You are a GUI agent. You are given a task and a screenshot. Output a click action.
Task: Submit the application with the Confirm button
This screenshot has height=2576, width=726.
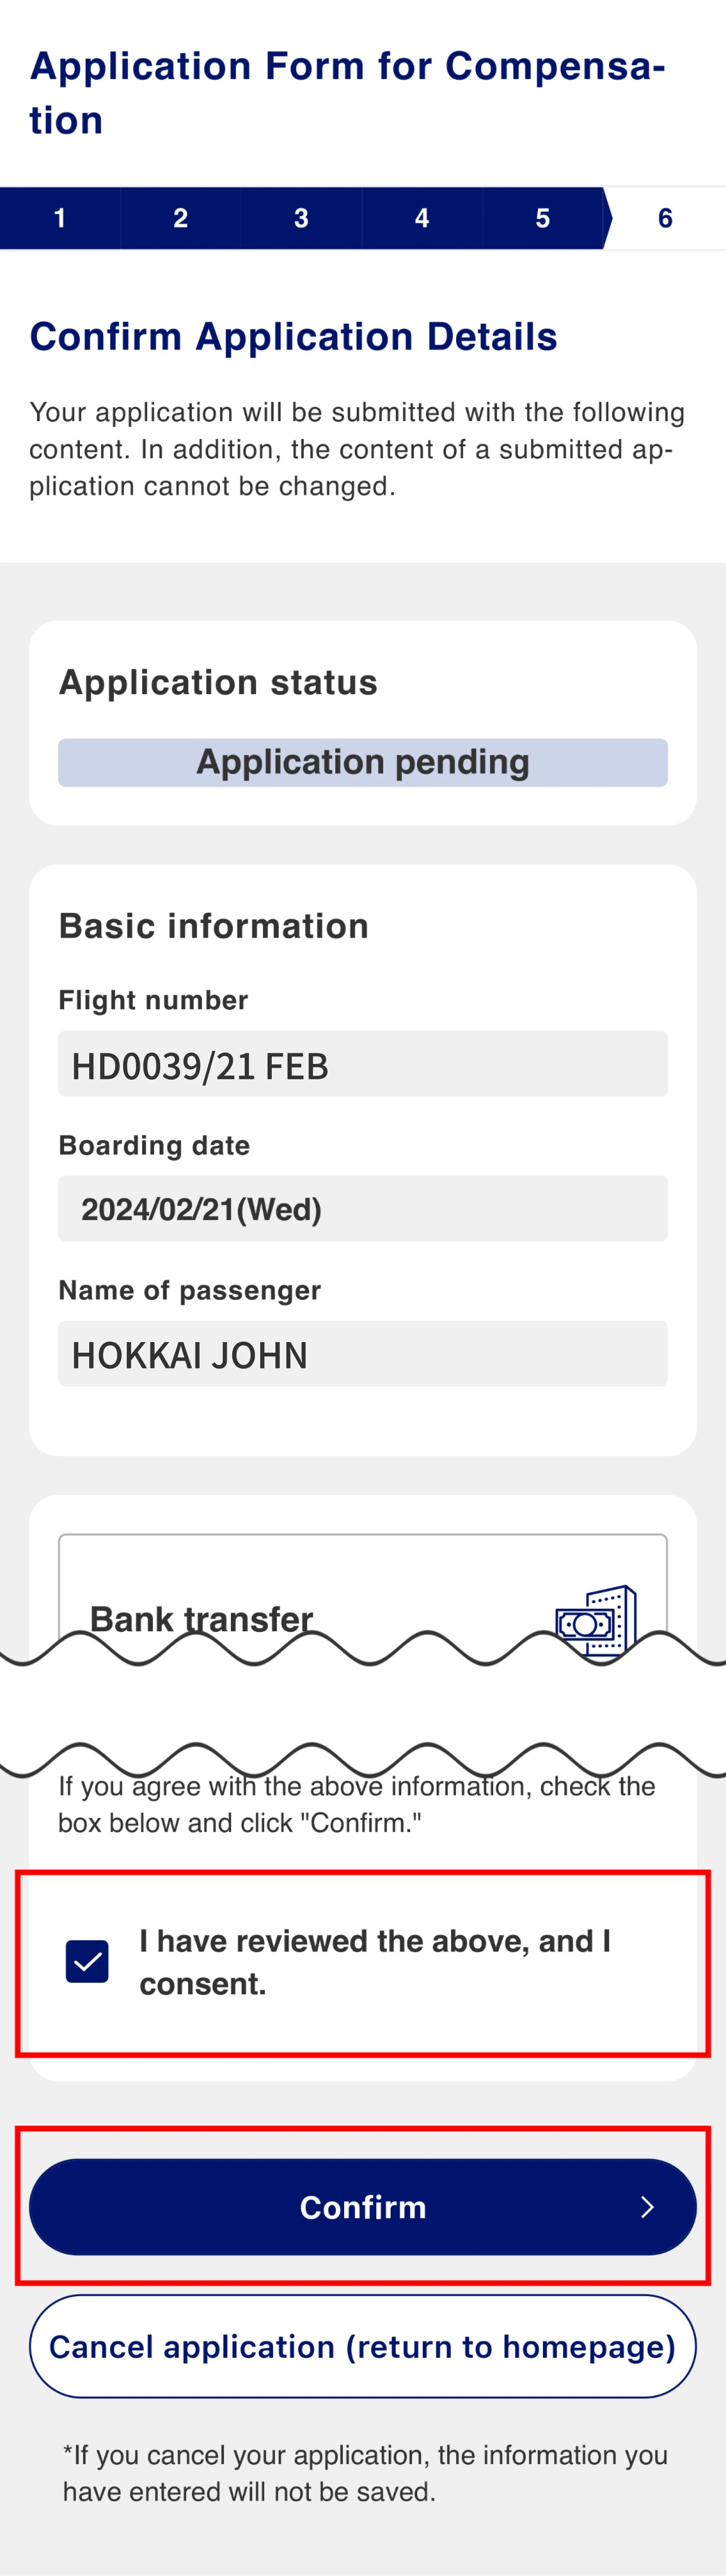pyautogui.click(x=363, y=2206)
